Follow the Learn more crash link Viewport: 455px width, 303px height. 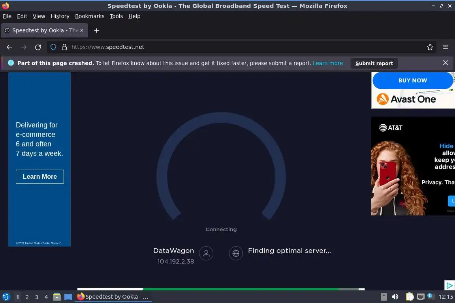pos(327,63)
